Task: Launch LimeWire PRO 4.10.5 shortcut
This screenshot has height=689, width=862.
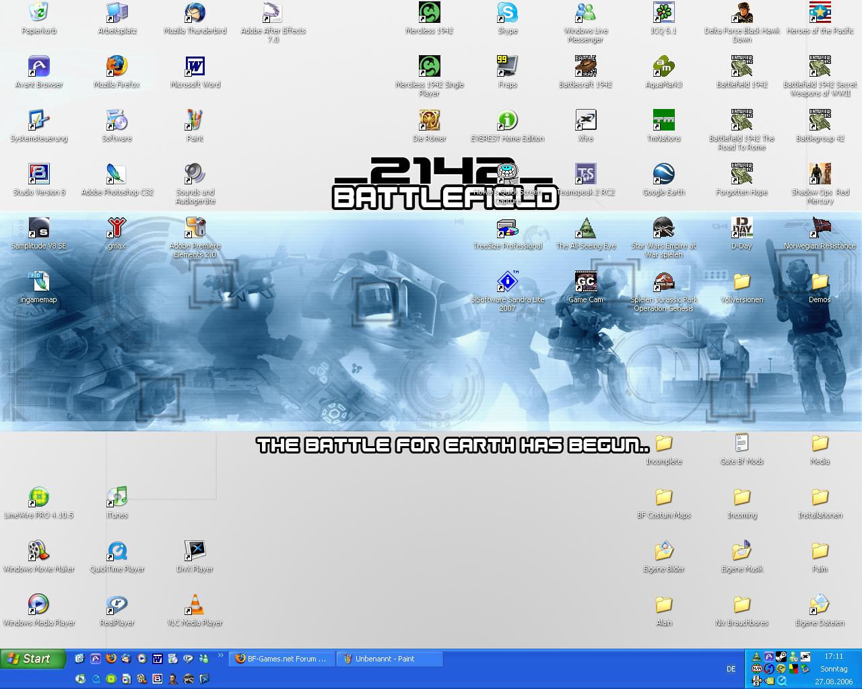Action: click(39, 497)
